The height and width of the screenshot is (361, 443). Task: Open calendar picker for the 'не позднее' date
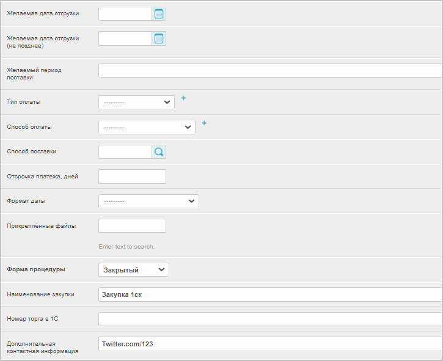coord(159,38)
